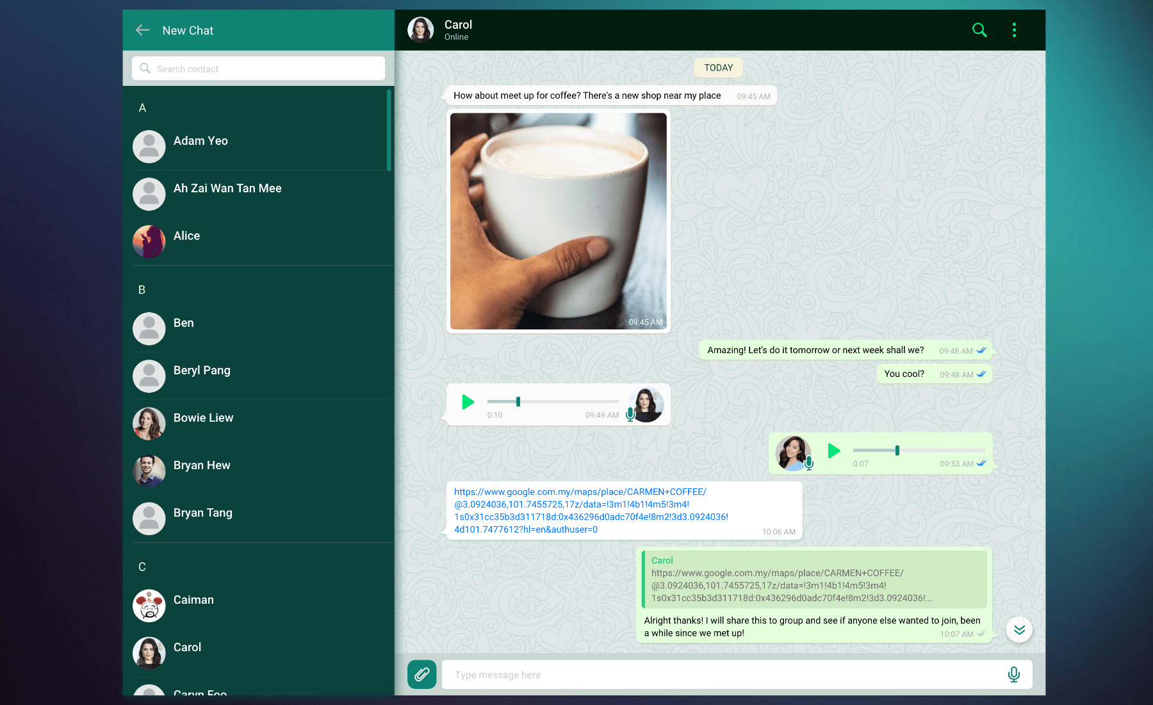Screen dimensions: 1153x705
Task: Click the search magnifier icon in contact field
Action: click(145, 69)
